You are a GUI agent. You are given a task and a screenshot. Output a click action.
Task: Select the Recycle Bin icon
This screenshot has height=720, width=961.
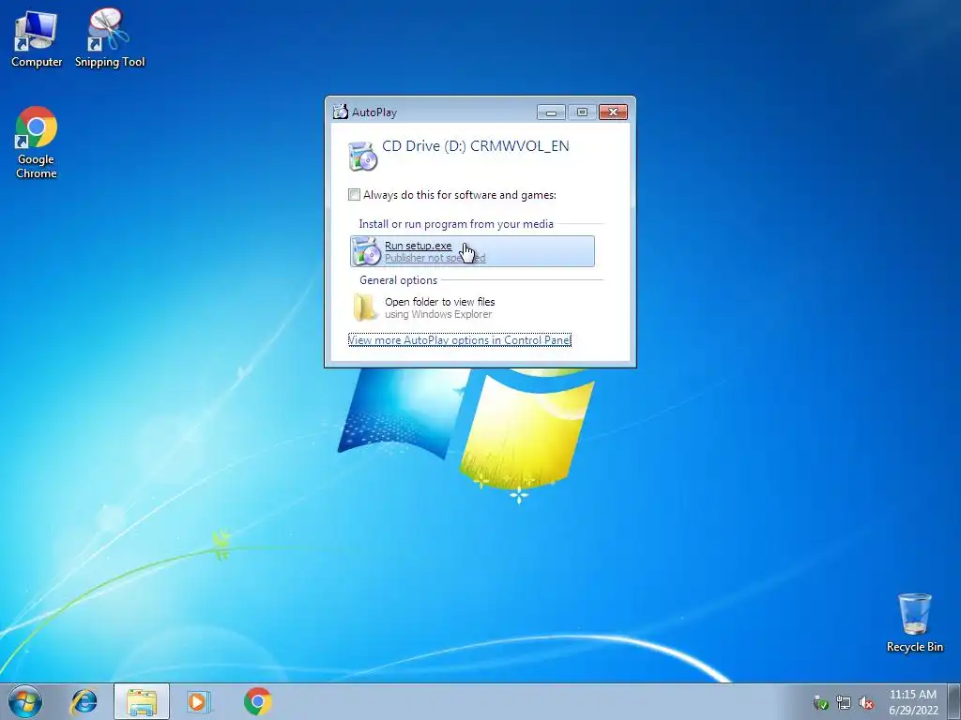click(x=914, y=622)
